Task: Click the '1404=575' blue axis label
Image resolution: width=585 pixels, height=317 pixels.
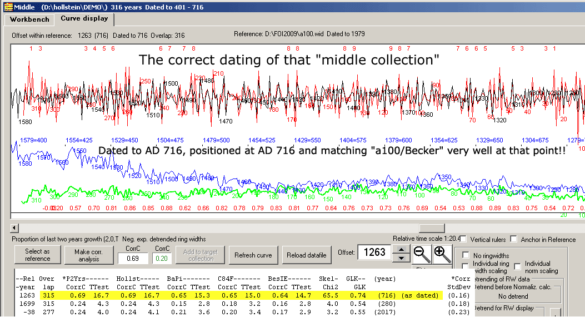Action: click(x=353, y=140)
